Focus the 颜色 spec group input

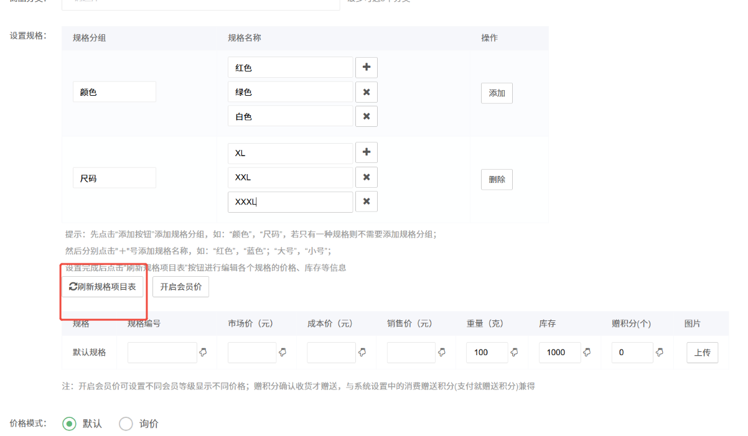[x=114, y=92]
